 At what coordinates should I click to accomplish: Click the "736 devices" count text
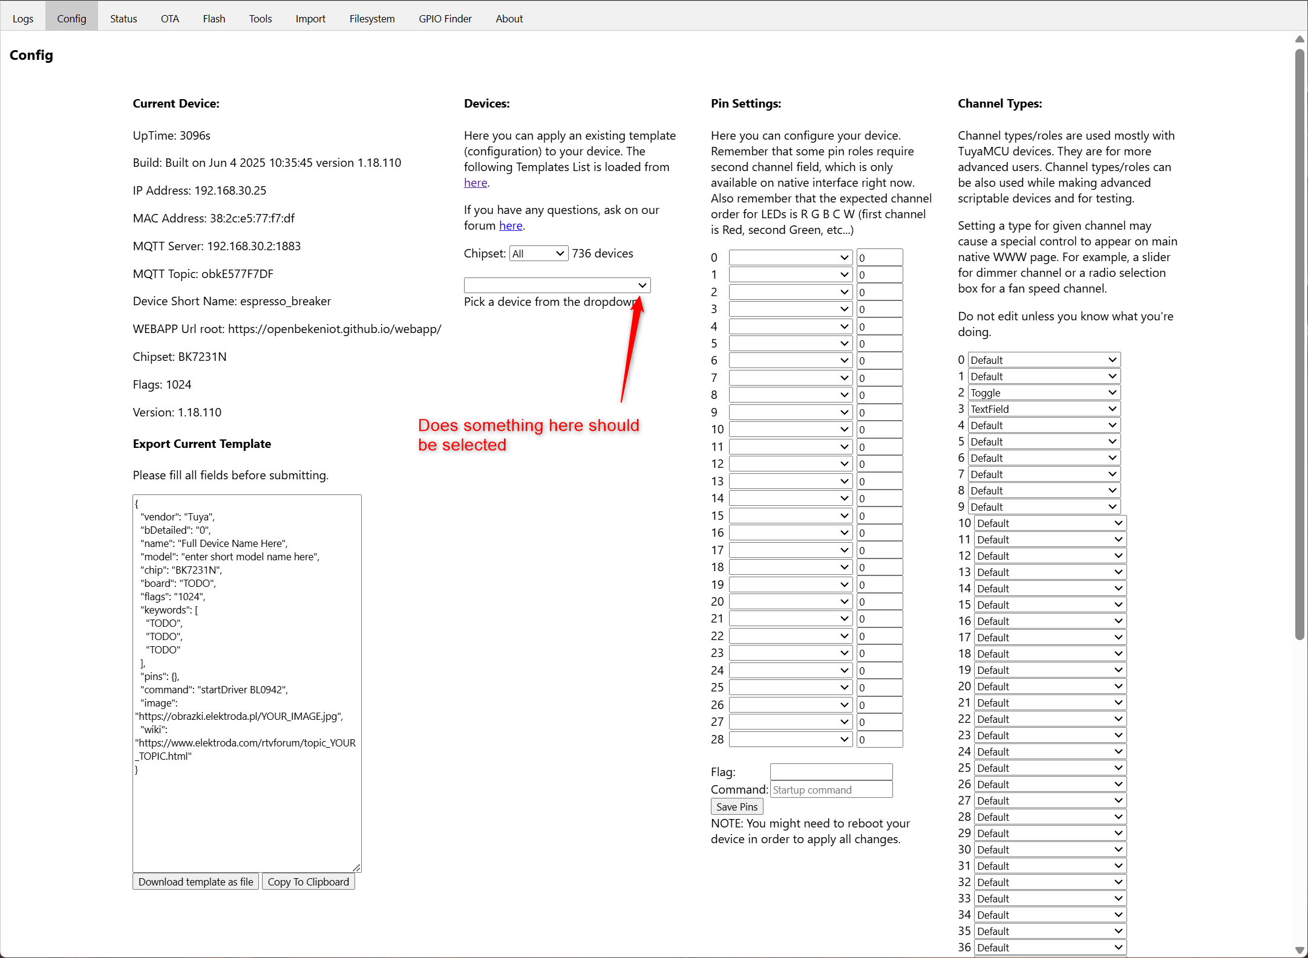(x=603, y=253)
